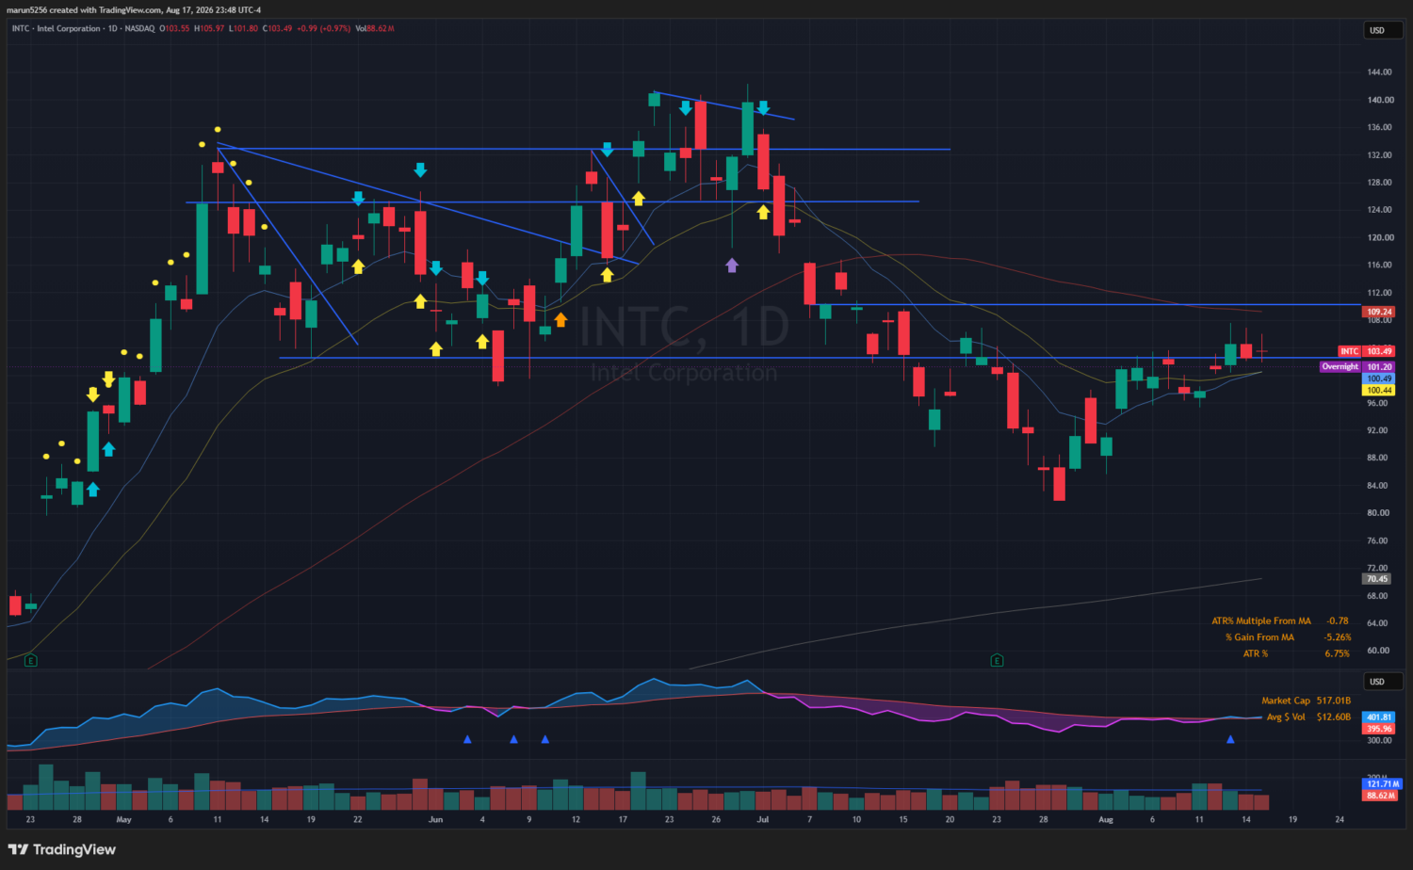Click the purple Overnight price label

1357,367
